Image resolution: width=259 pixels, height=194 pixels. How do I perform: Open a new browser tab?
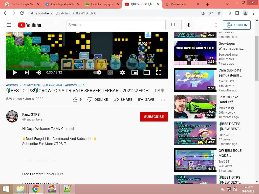[x=208, y=4]
